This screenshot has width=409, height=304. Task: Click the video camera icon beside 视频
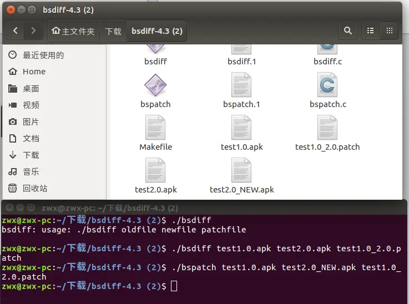(x=13, y=105)
